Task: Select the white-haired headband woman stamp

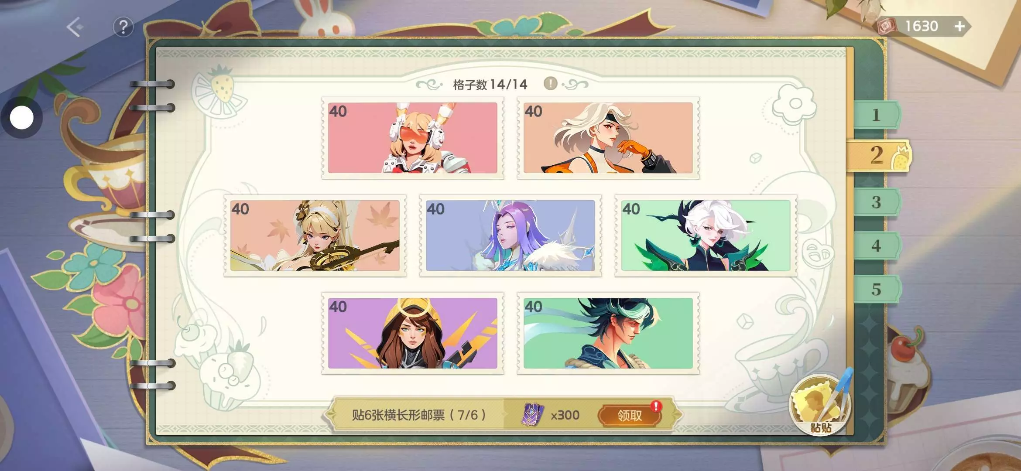Action: click(608, 138)
